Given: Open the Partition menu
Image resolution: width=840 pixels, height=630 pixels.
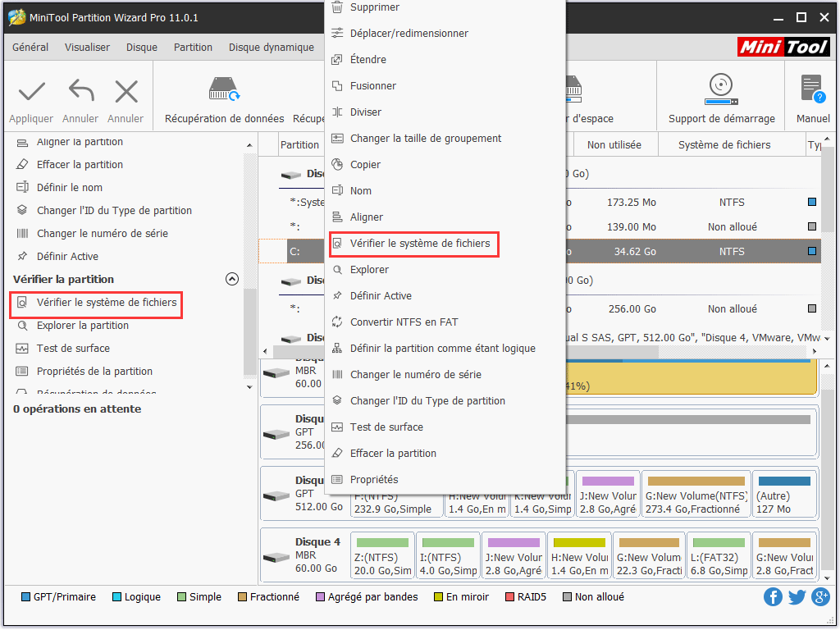Looking at the screenshot, I should (x=193, y=47).
